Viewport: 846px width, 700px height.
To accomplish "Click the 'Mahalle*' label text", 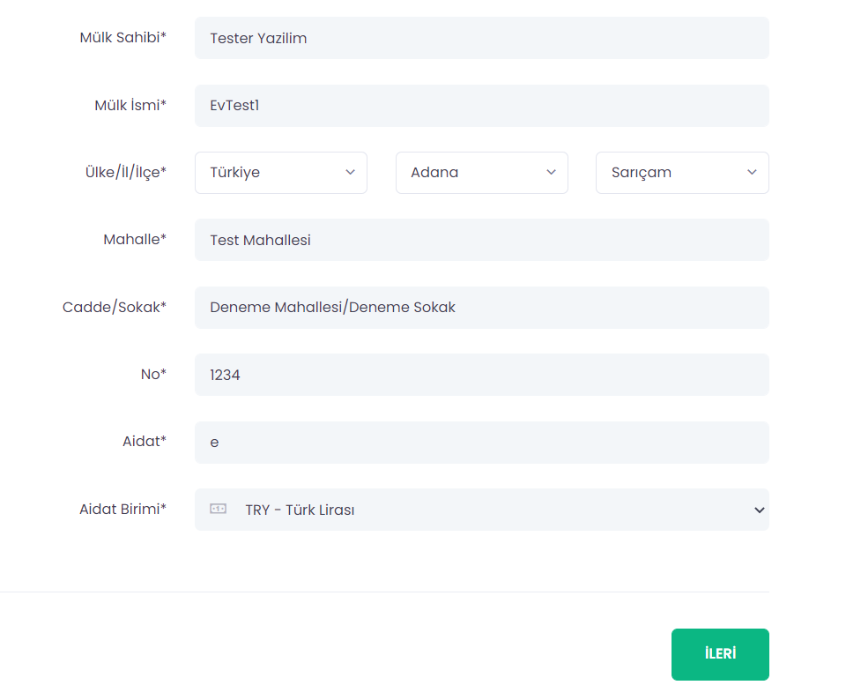I will click(x=135, y=239).
